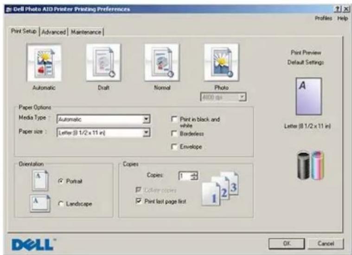Pick the Normal quality icon
This screenshot has height=255, width=352.
coord(162,62)
